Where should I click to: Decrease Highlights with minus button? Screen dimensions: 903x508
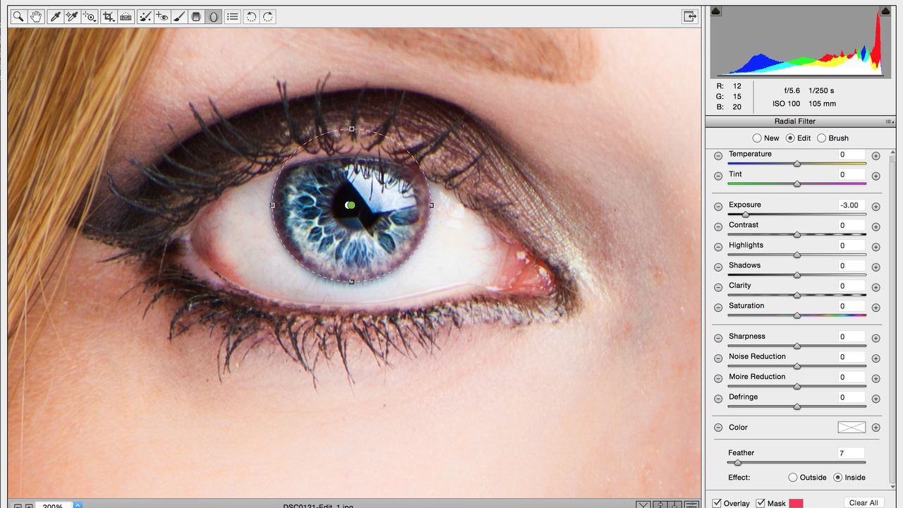pos(718,247)
